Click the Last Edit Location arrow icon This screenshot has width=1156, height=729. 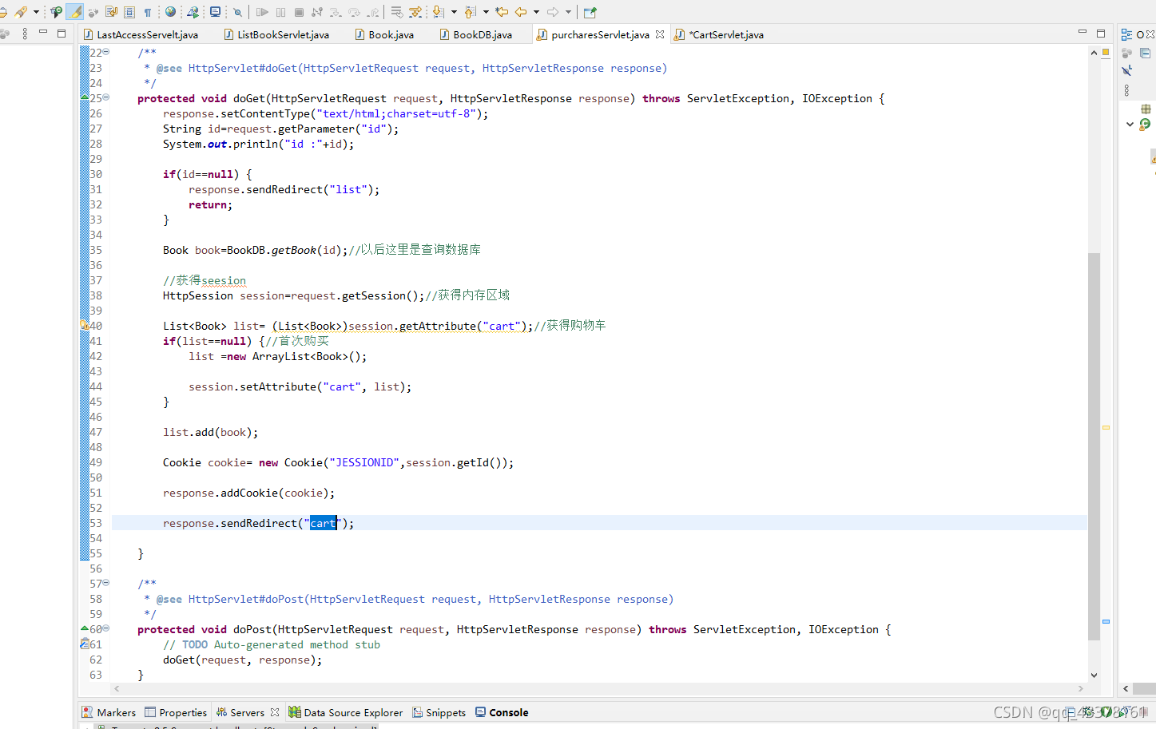click(503, 12)
